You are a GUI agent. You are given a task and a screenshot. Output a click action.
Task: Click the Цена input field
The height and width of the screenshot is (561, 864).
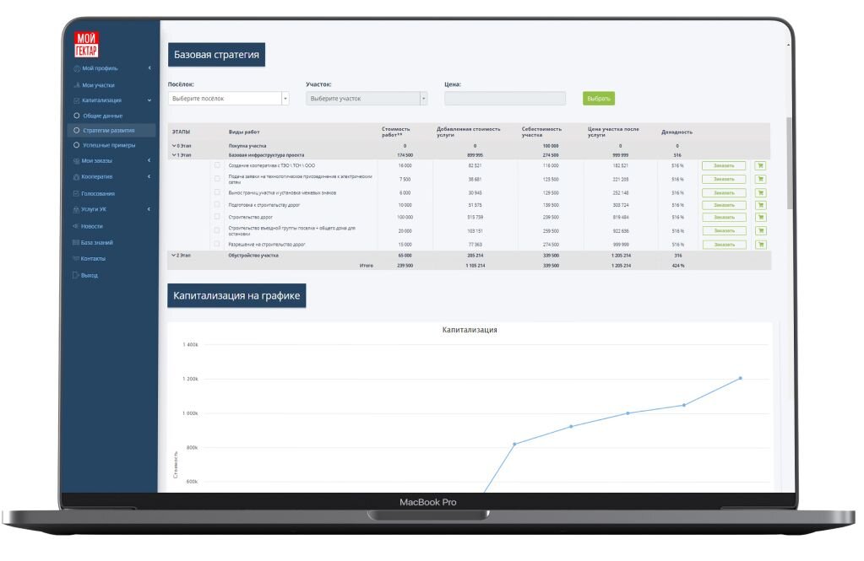click(x=504, y=99)
